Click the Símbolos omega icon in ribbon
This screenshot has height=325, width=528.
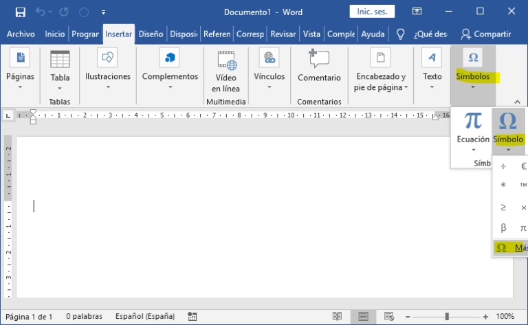pos(473,58)
